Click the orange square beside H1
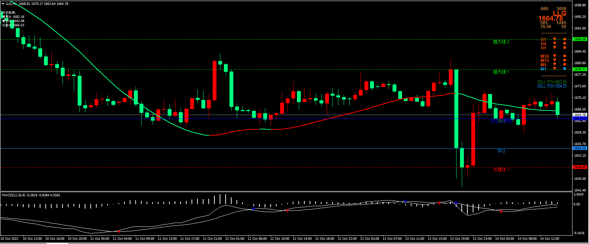This screenshot has height=244, width=589. coord(565,48)
